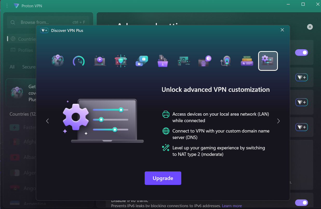The image size is (321, 209).
Task: Toggle the Disable IPv6 traffic switch
Action: pos(301,203)
